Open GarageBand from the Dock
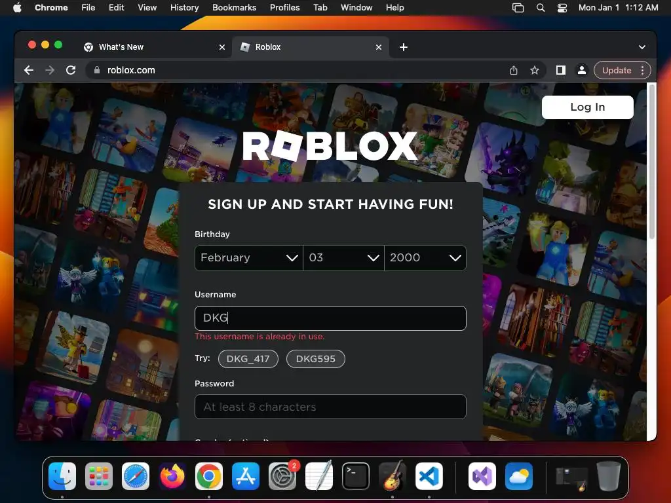Image resolution: width=671 pixels, height=503 pixels. [x=393, y=476]
